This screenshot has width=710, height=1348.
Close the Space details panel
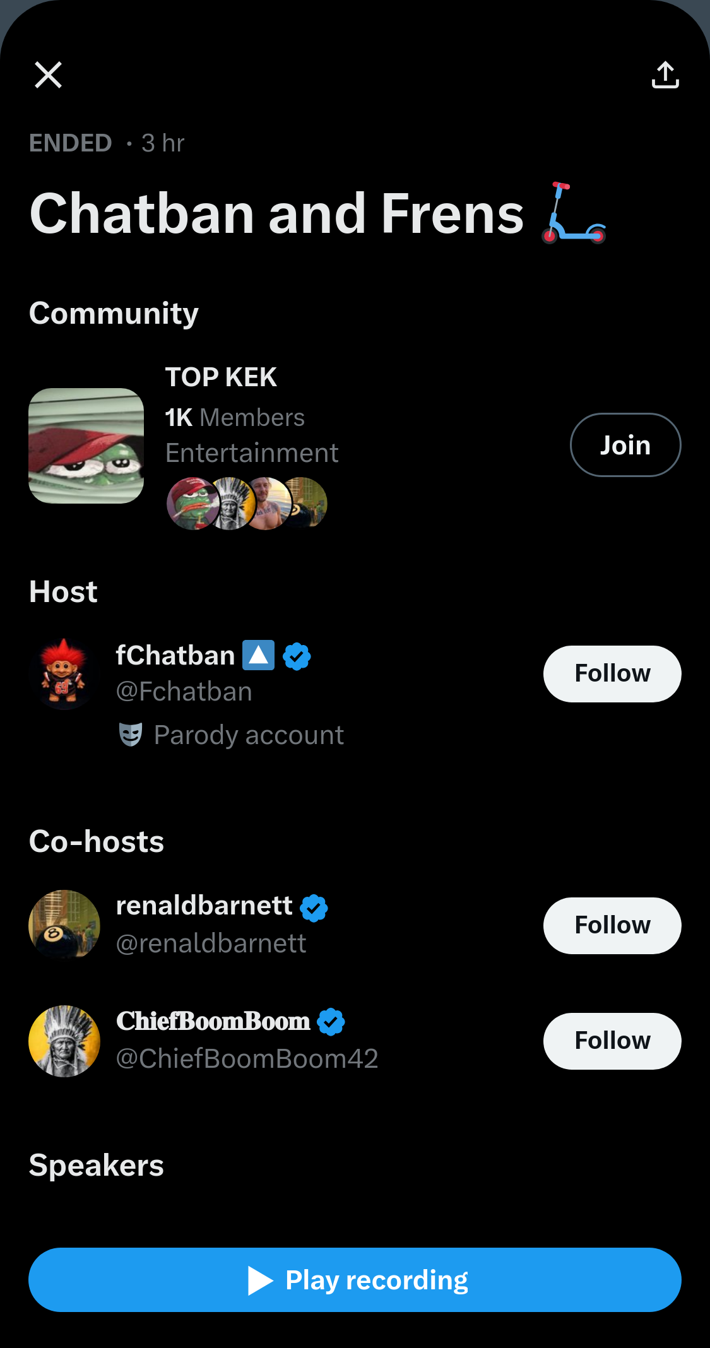(48, 75)
